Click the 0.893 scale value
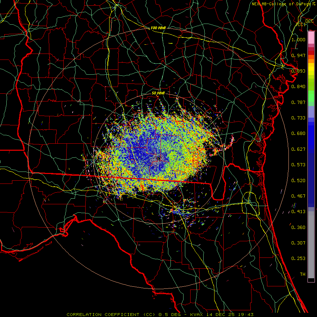Image resolution: width=317 pixels, height=317 pixels. point(298,71)
